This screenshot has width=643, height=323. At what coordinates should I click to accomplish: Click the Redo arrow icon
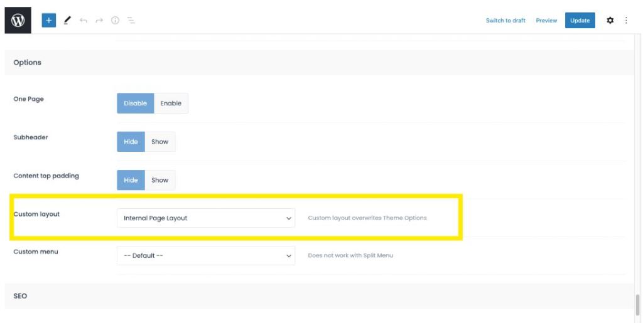point(99,21)
